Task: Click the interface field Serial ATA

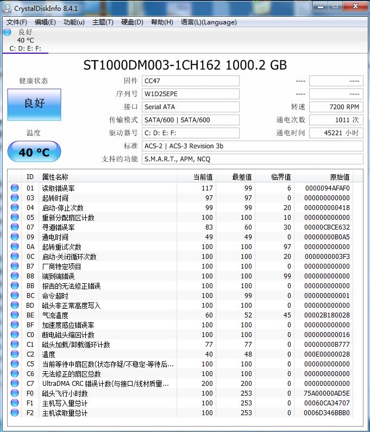Action: click(x=190, y=107)
